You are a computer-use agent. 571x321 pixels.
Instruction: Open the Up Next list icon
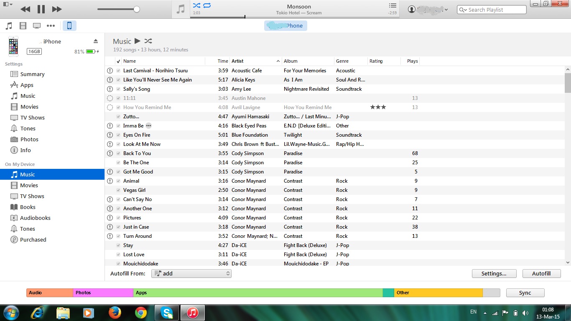[392, 5]
